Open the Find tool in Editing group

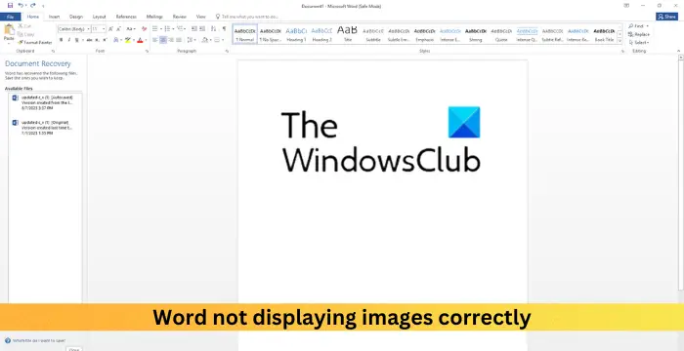click(636, 26)
